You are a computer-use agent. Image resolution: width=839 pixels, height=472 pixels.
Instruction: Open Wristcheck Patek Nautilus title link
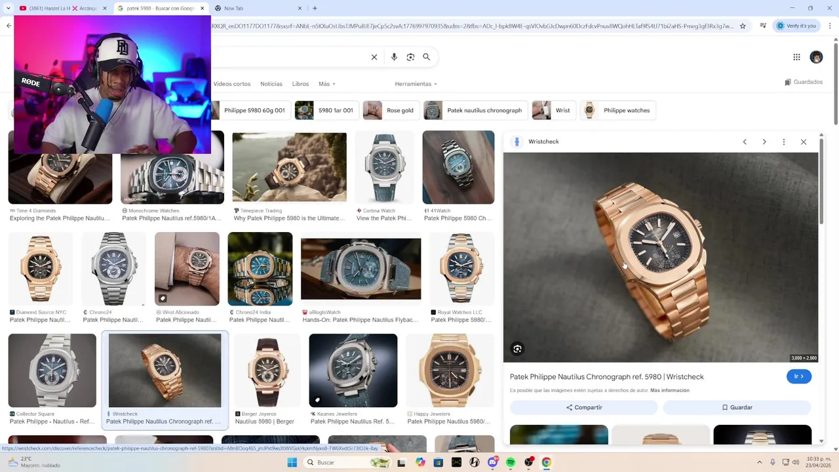[x=606, y=376]
